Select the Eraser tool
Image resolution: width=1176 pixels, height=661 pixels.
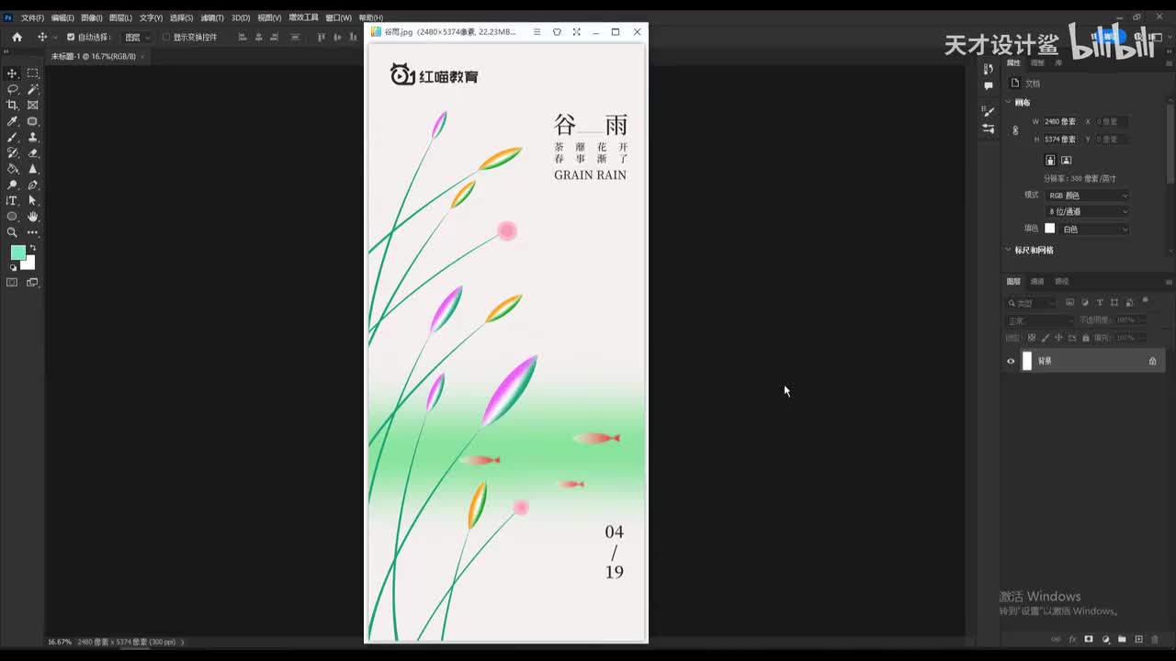33,152
